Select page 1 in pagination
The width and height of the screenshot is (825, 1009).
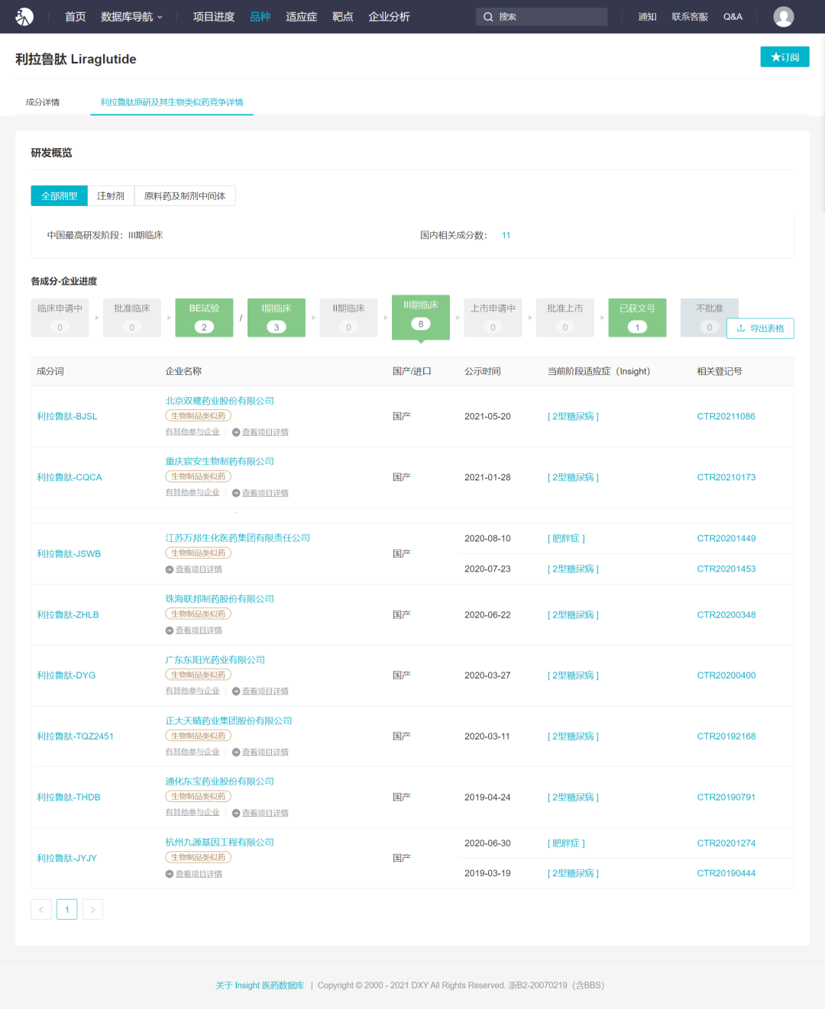(67, 909)
